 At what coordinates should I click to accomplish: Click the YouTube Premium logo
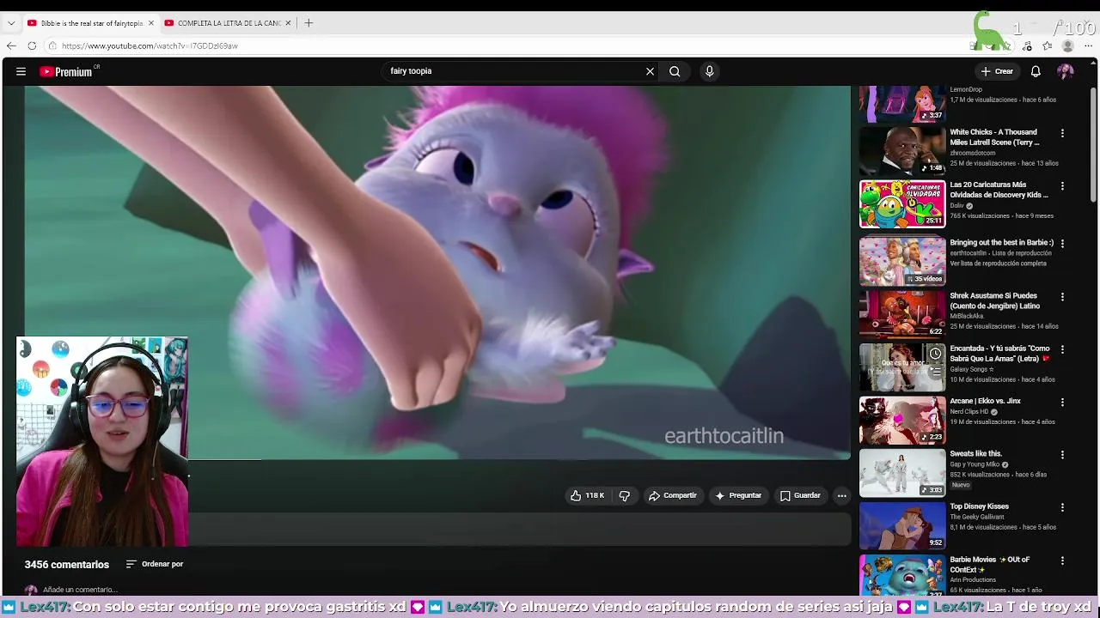[x=67, y=72]
